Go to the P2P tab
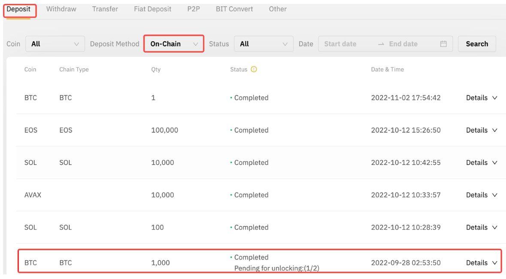The height and width of the screenshot is (279, 506). (194, 9)
